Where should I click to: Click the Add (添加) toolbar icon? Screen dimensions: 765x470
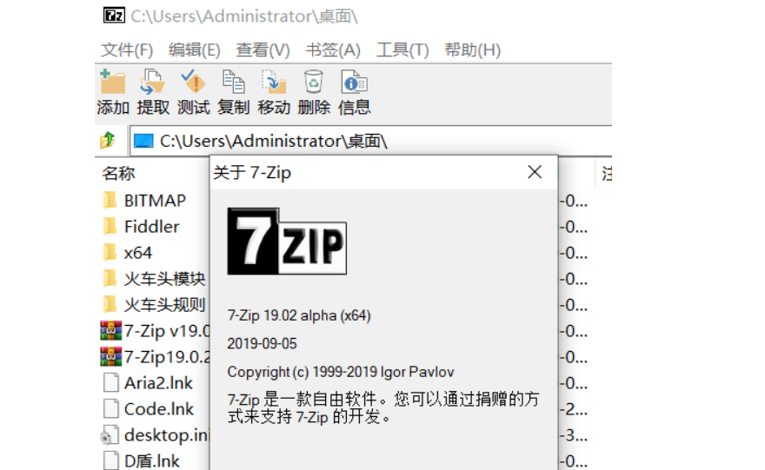click(113, 82)
